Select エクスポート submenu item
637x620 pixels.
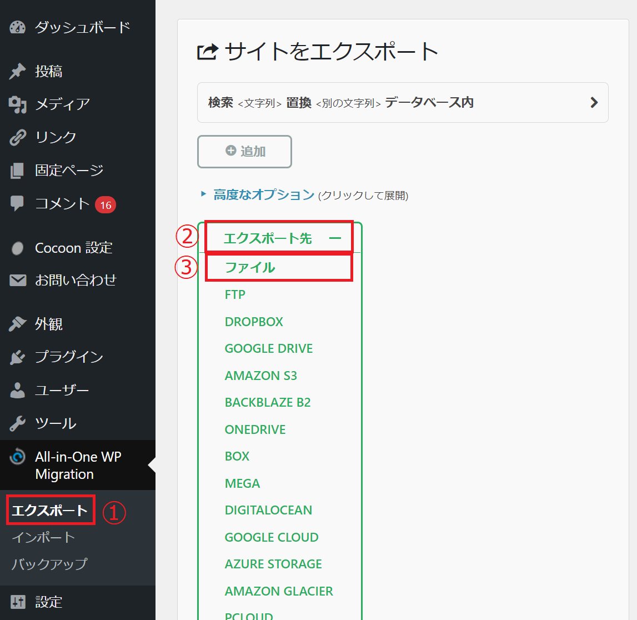tap(50, 511)
